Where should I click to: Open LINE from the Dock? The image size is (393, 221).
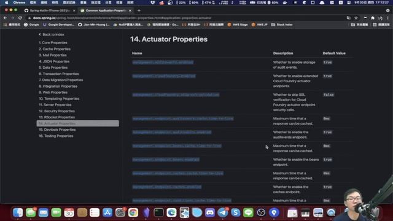[248, 212]
